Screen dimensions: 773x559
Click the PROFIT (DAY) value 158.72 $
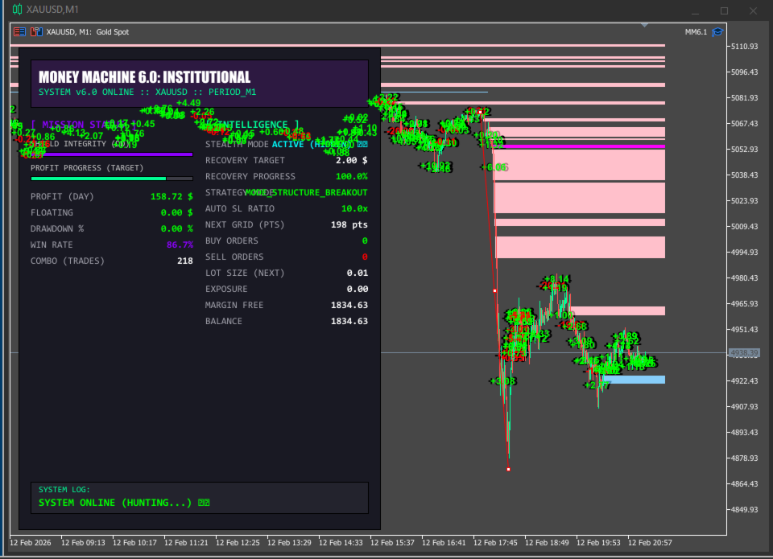tap(172, 196)
